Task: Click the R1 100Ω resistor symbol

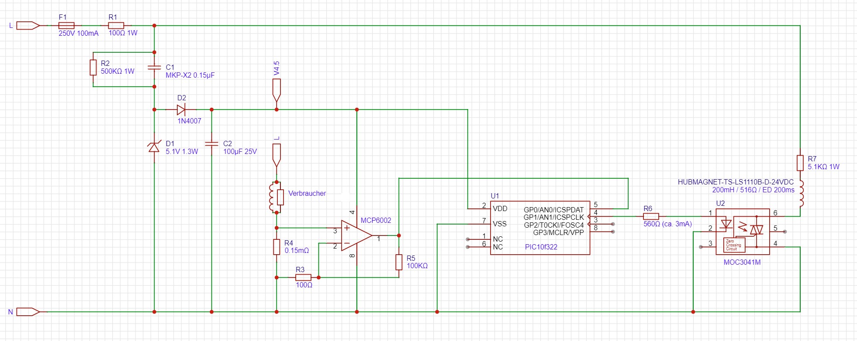Action: [116, 26]
